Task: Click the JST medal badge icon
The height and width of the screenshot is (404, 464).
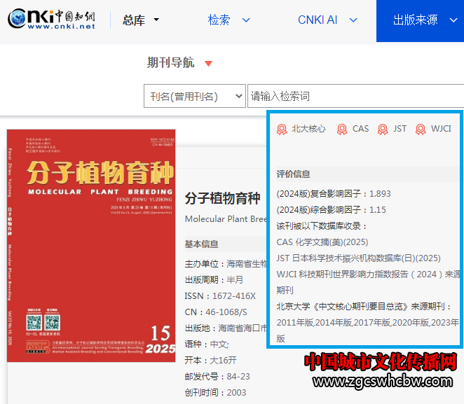Action: click(383, 129)
